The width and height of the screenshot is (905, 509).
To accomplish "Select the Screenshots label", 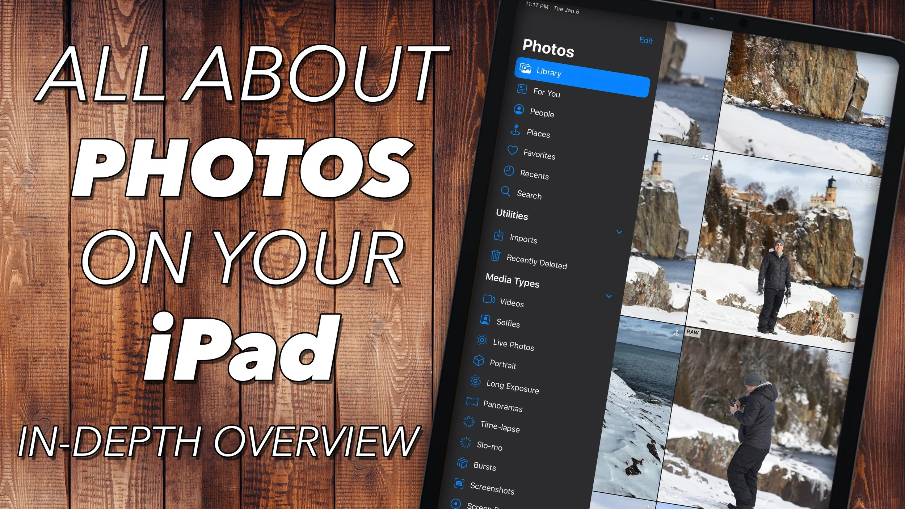I will (x=492, y=488).
